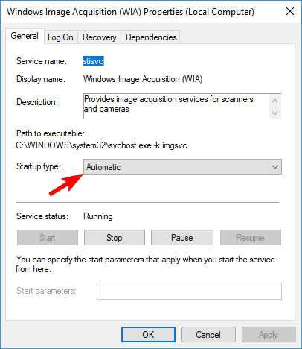Click the Start parameters text field
Image resolution: width=302 pixels, height=349 pixels.
click(x=189, y=291)
